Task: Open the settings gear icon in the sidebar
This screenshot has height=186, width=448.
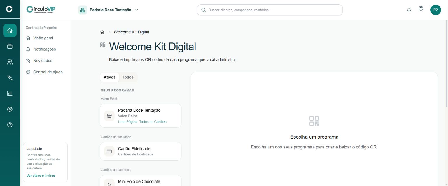Action: pos(10,109)
